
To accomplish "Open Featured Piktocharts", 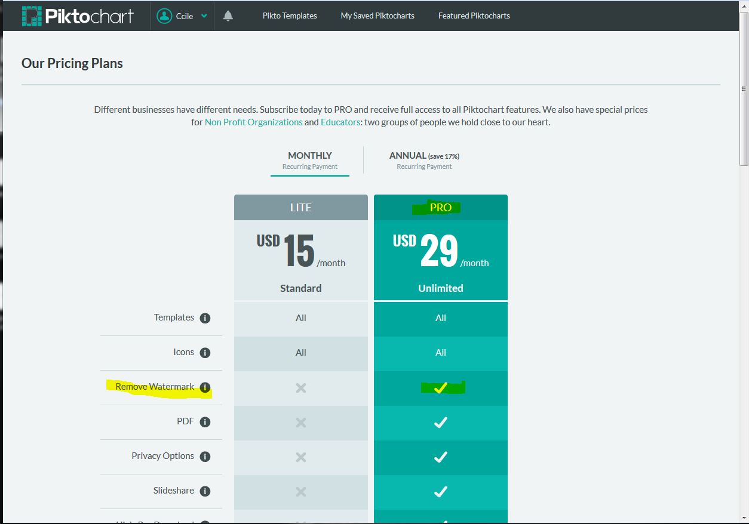I will [474, 16].
